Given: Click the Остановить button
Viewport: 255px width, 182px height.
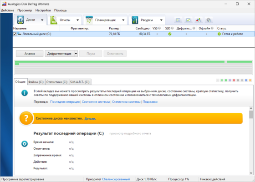Looking at the screenshot, I should tap(115, 54).
